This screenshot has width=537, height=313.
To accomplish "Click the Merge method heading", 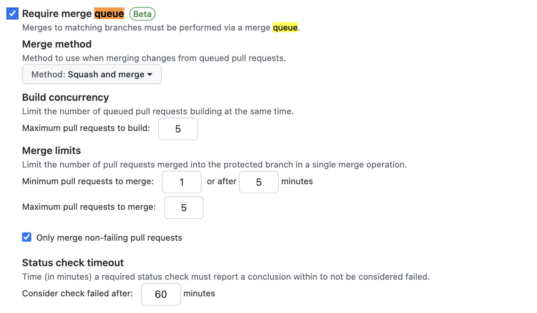I will [x=57, y=44].
